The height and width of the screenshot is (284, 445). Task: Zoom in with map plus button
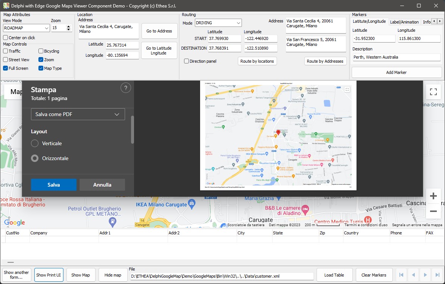pyautogui.click(x=433, y=196)
